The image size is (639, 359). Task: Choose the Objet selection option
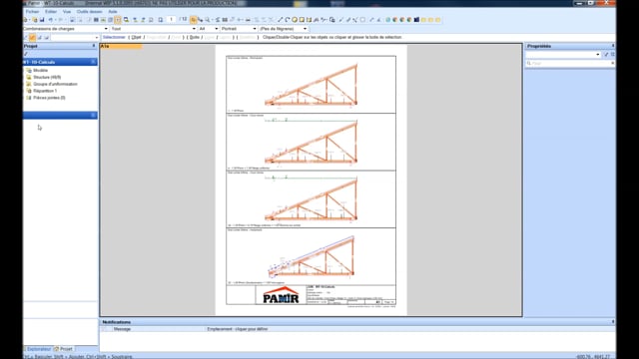136,37
